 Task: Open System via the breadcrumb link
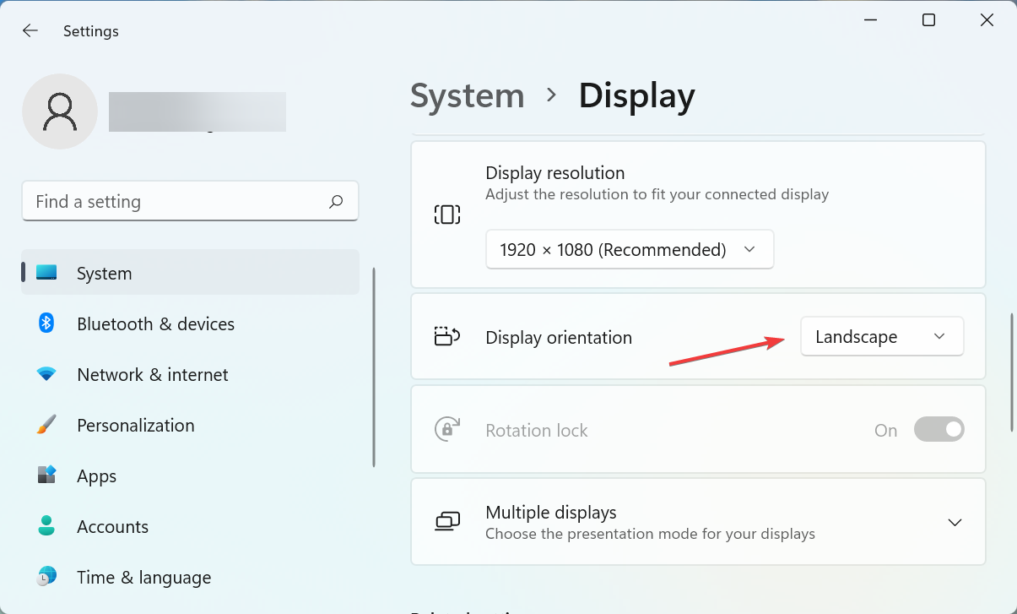[467, 95]
